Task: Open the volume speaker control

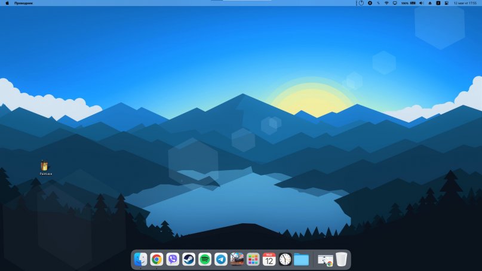Action: pos(421,3)
